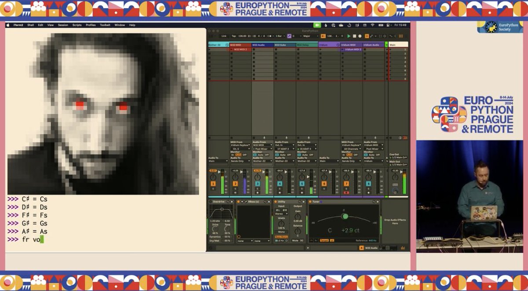Select the second Tuner view icon
This screenshot has width=528, height=291.
click(316, 240)
